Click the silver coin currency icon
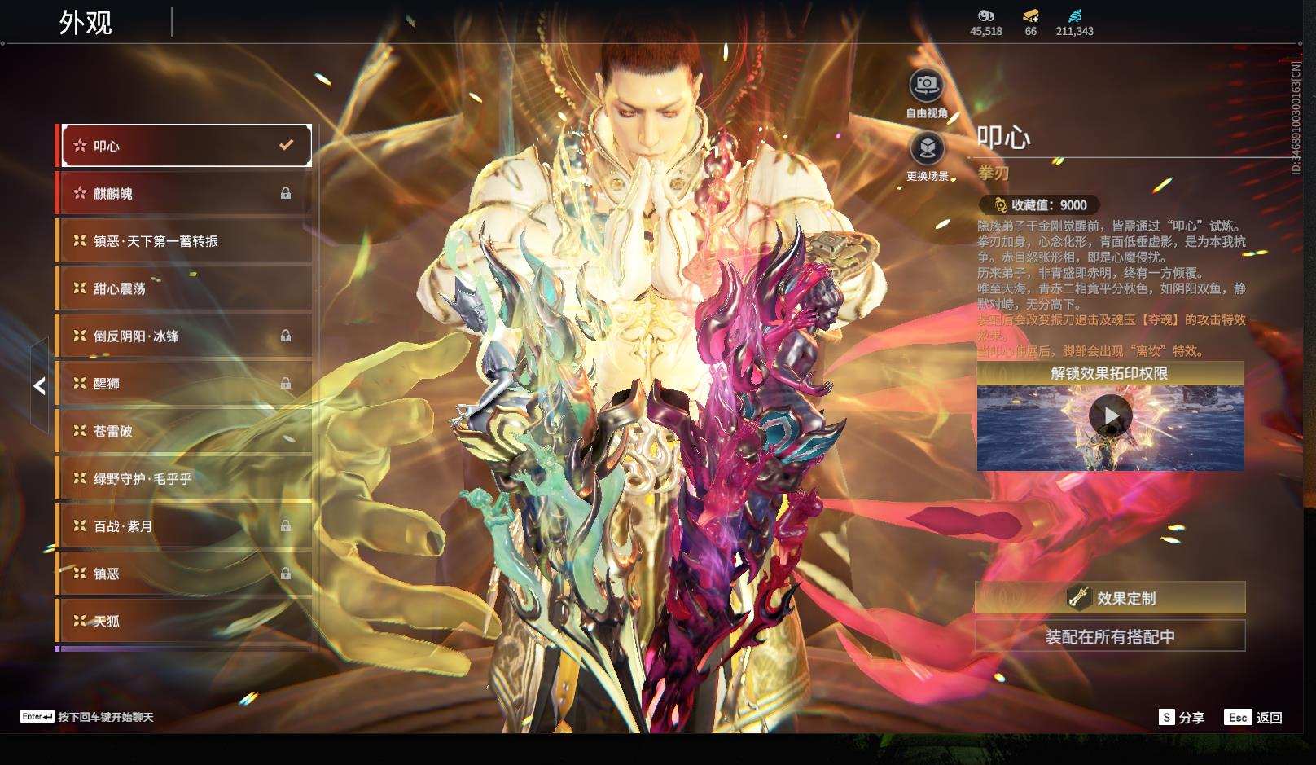The width and height of the screenshot is (1316, 765). click(x=985, y=15)
